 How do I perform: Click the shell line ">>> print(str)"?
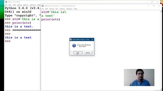click(x=18, y=23)
